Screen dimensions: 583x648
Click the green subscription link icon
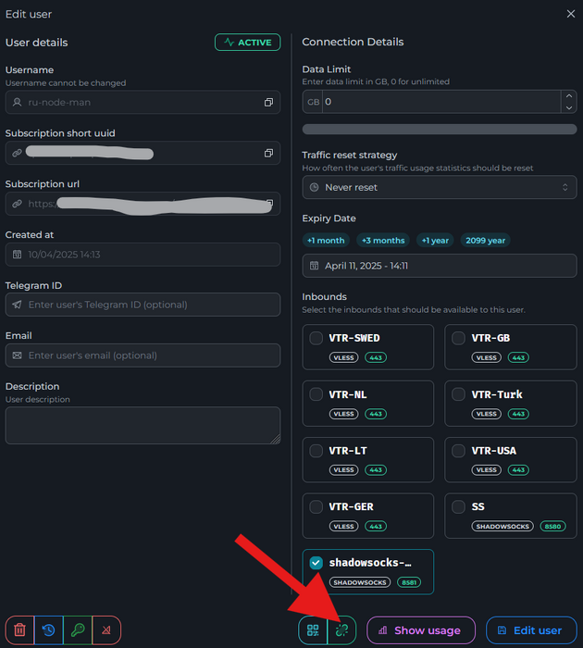(x=341, y=630)
